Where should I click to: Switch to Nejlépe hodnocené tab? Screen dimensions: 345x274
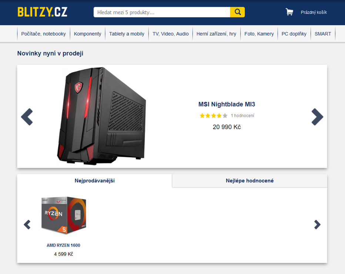250,180
